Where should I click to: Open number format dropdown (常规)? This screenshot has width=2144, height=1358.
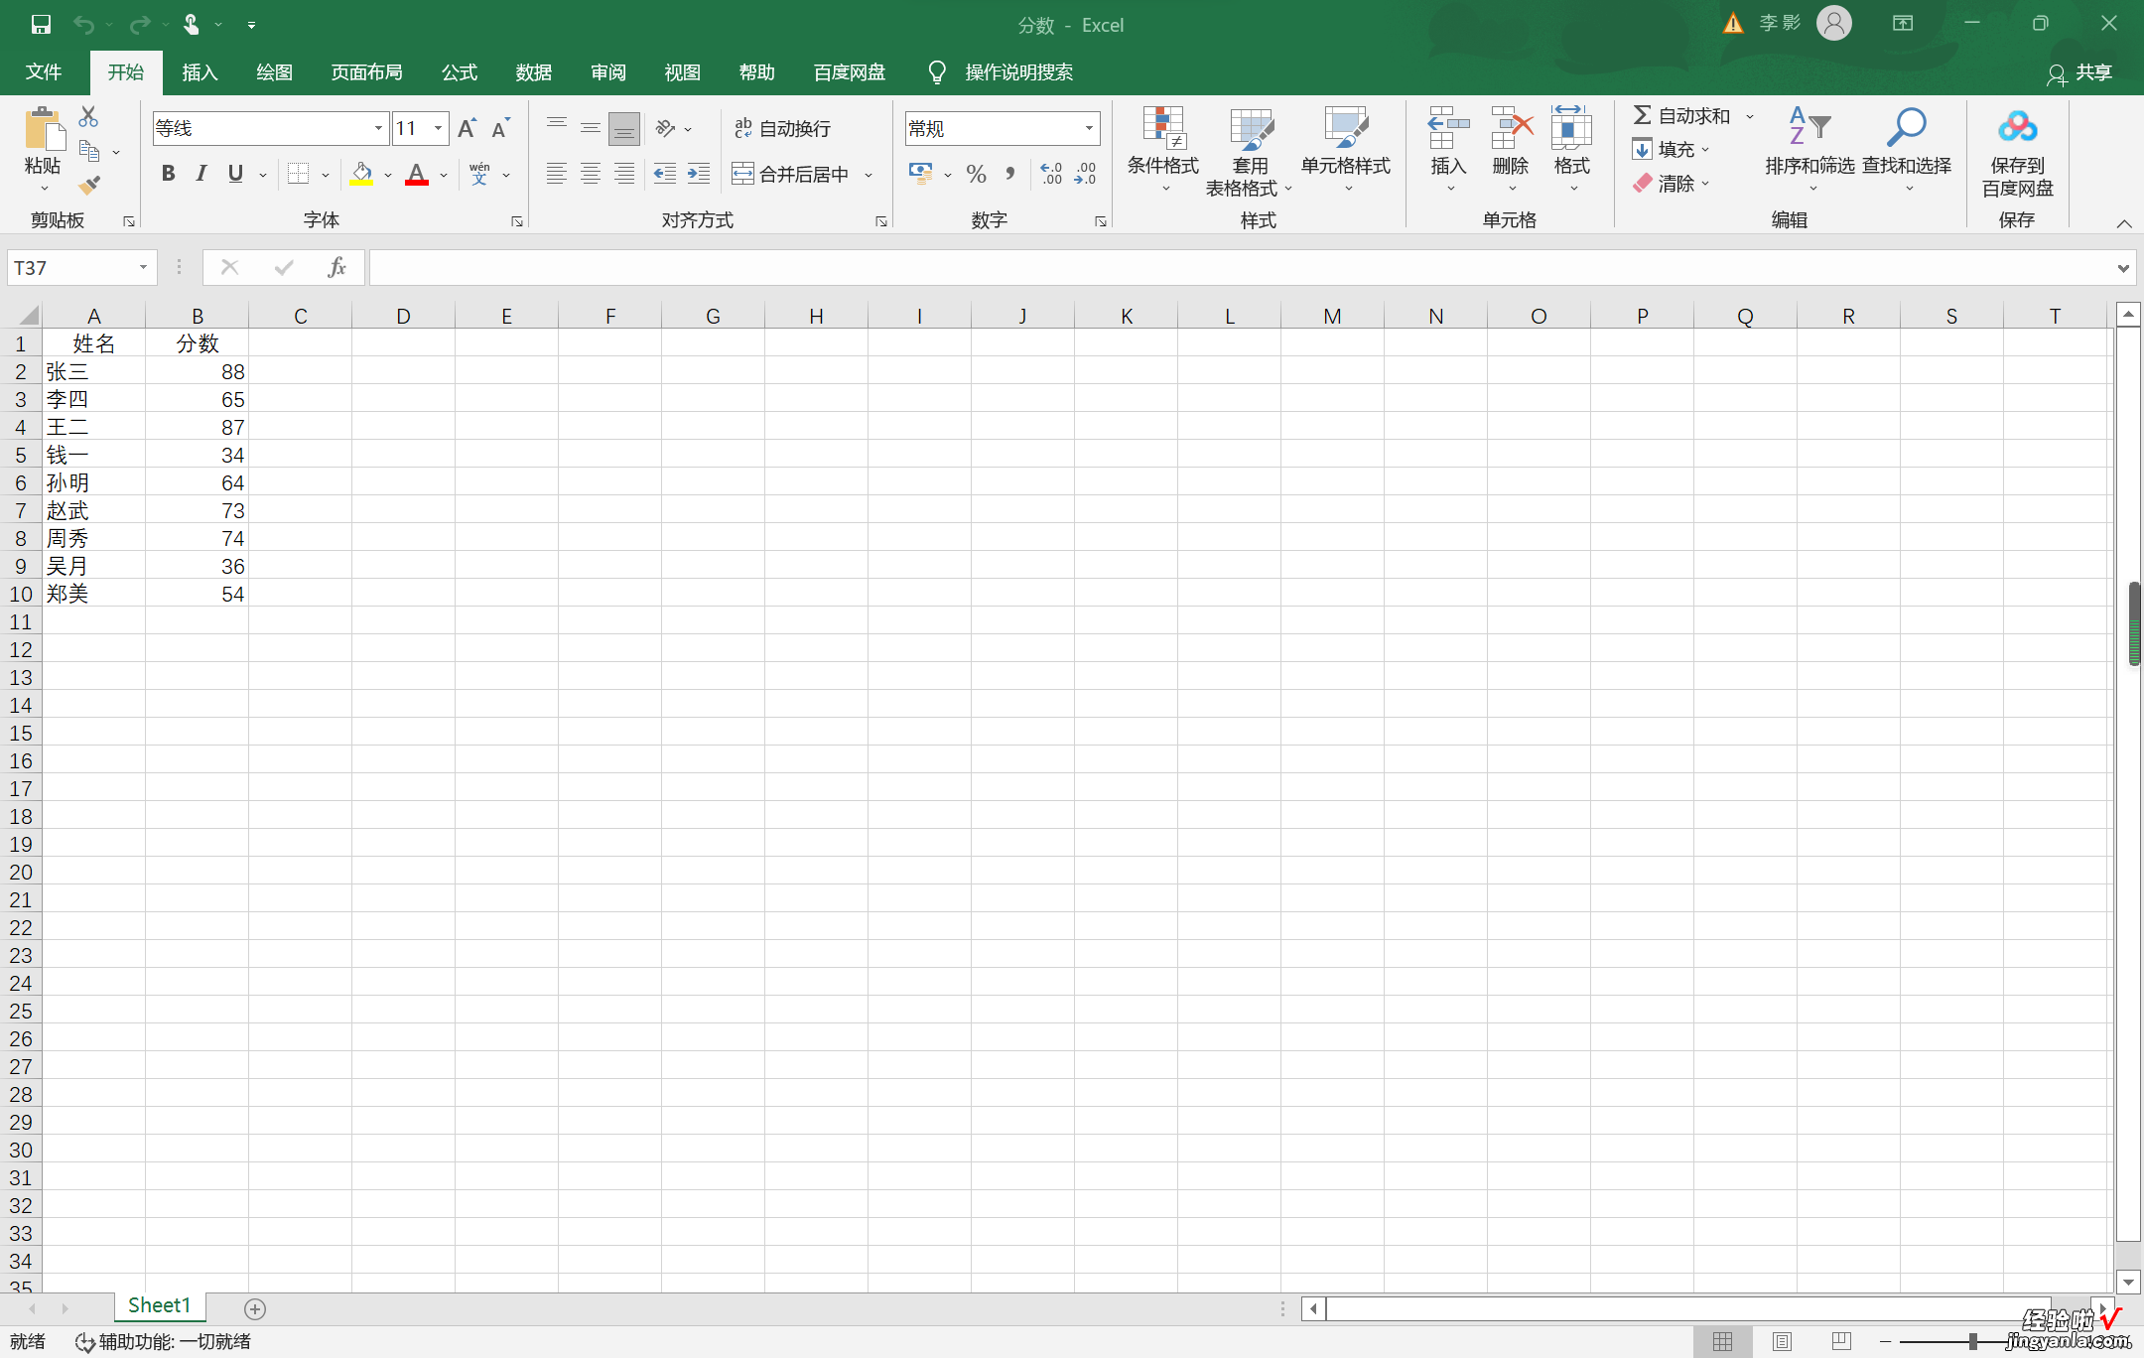coord(1089,128)
